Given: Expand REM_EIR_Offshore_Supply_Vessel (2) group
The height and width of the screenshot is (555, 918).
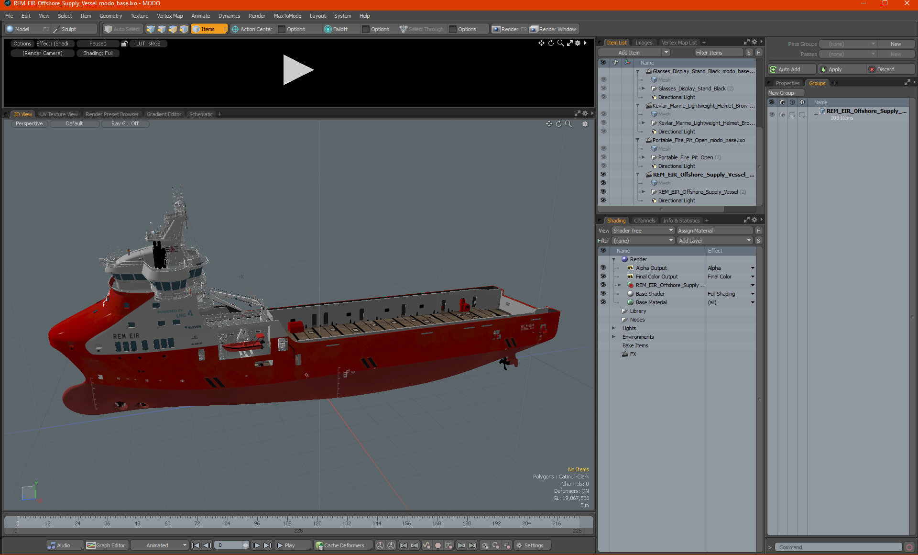Looking at the screenshot, I should (x=643, y=192).
